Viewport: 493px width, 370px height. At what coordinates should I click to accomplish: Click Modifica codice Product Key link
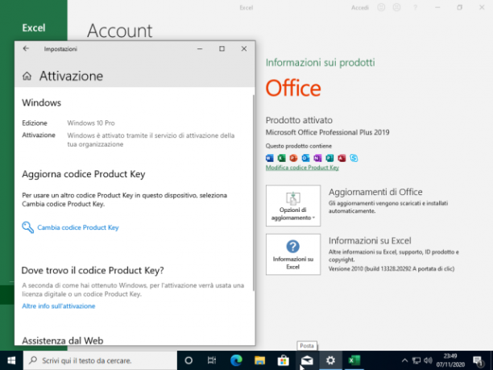(302, 168)
